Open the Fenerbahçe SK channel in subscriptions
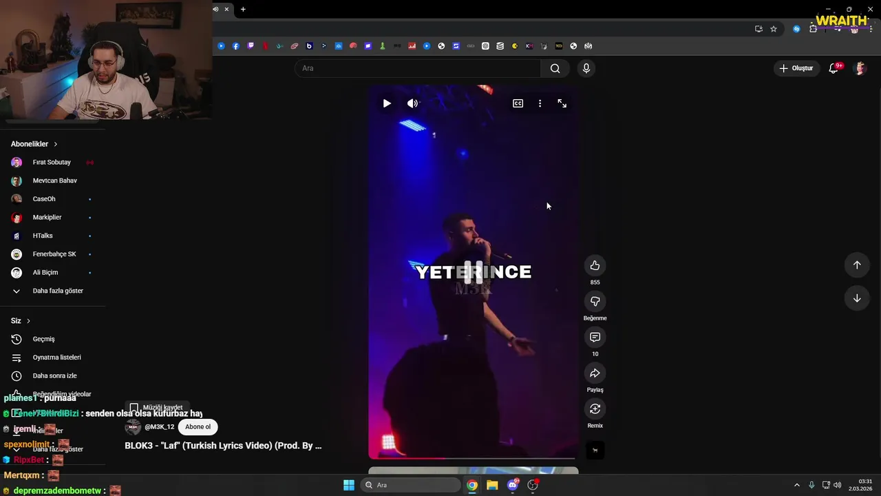This screenshot has width=881, height=496. [52, 254]
